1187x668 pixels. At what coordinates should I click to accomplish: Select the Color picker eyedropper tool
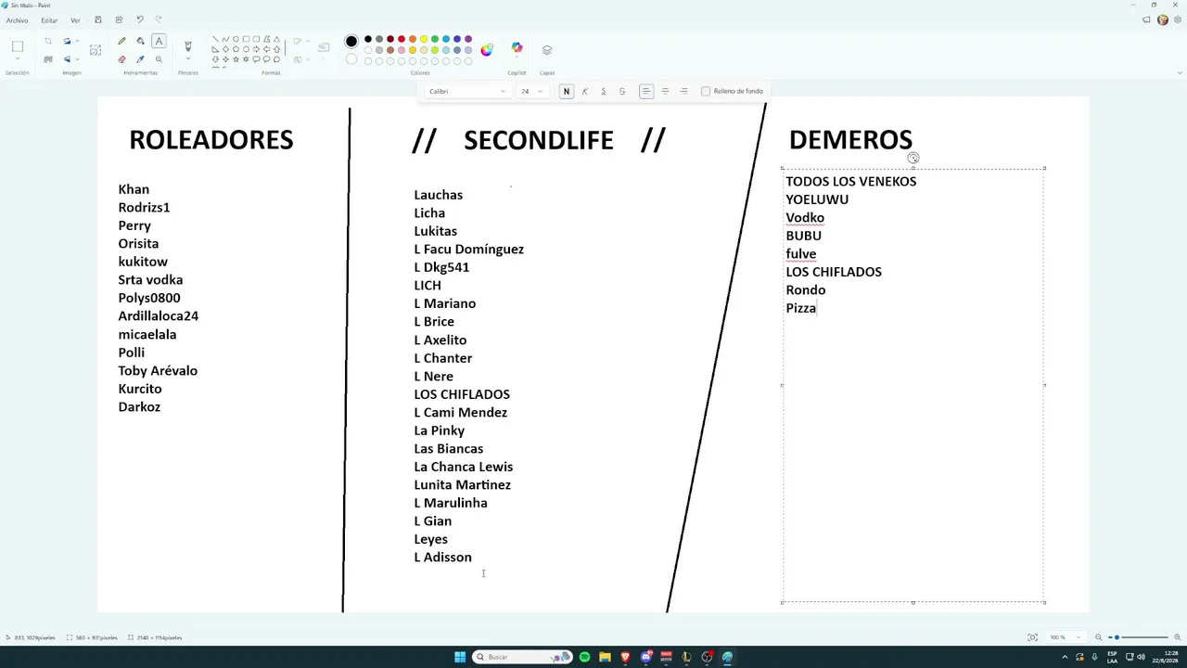pyautogui.click(x=140, y=59)
